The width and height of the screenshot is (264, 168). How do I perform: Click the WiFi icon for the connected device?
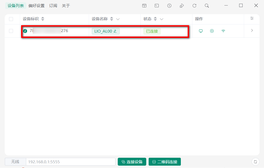coord(223,31)
